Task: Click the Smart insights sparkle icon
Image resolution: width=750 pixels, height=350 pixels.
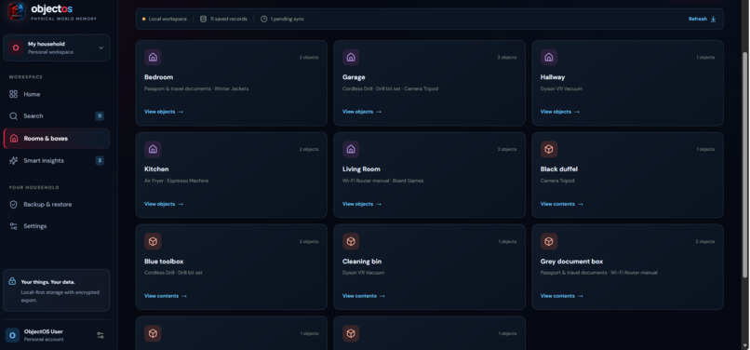Action: [x=13, y=160]
